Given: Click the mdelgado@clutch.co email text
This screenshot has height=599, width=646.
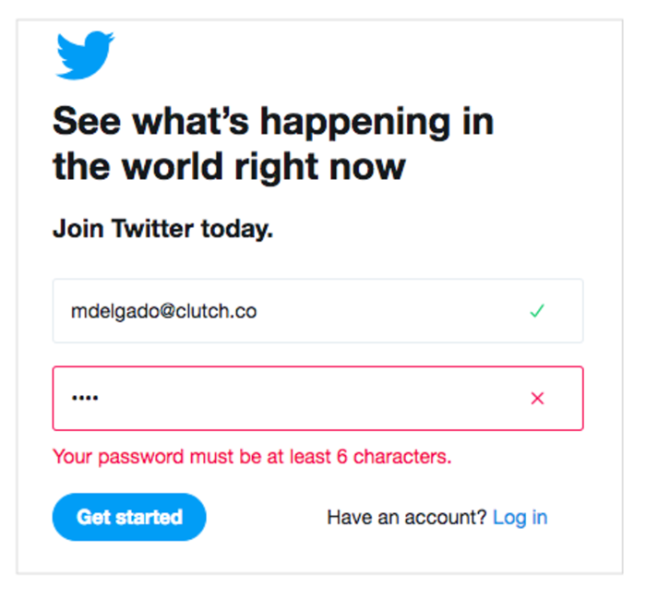Looking at the screenshot, I should tap(163, 311).
